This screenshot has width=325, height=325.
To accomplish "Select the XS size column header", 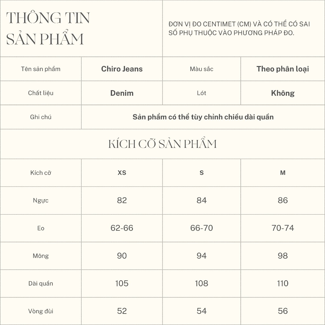I will (x=122, y=173).
